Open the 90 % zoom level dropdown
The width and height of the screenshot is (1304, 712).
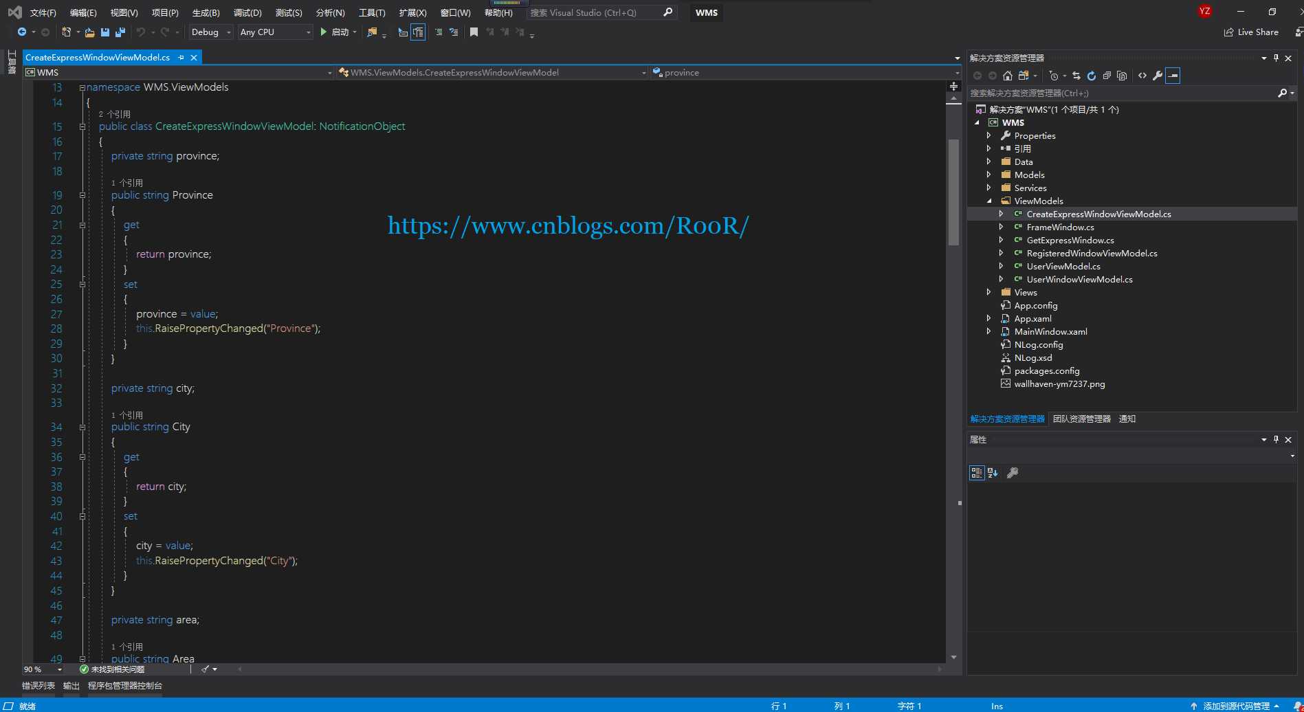[x=43, y=669]
